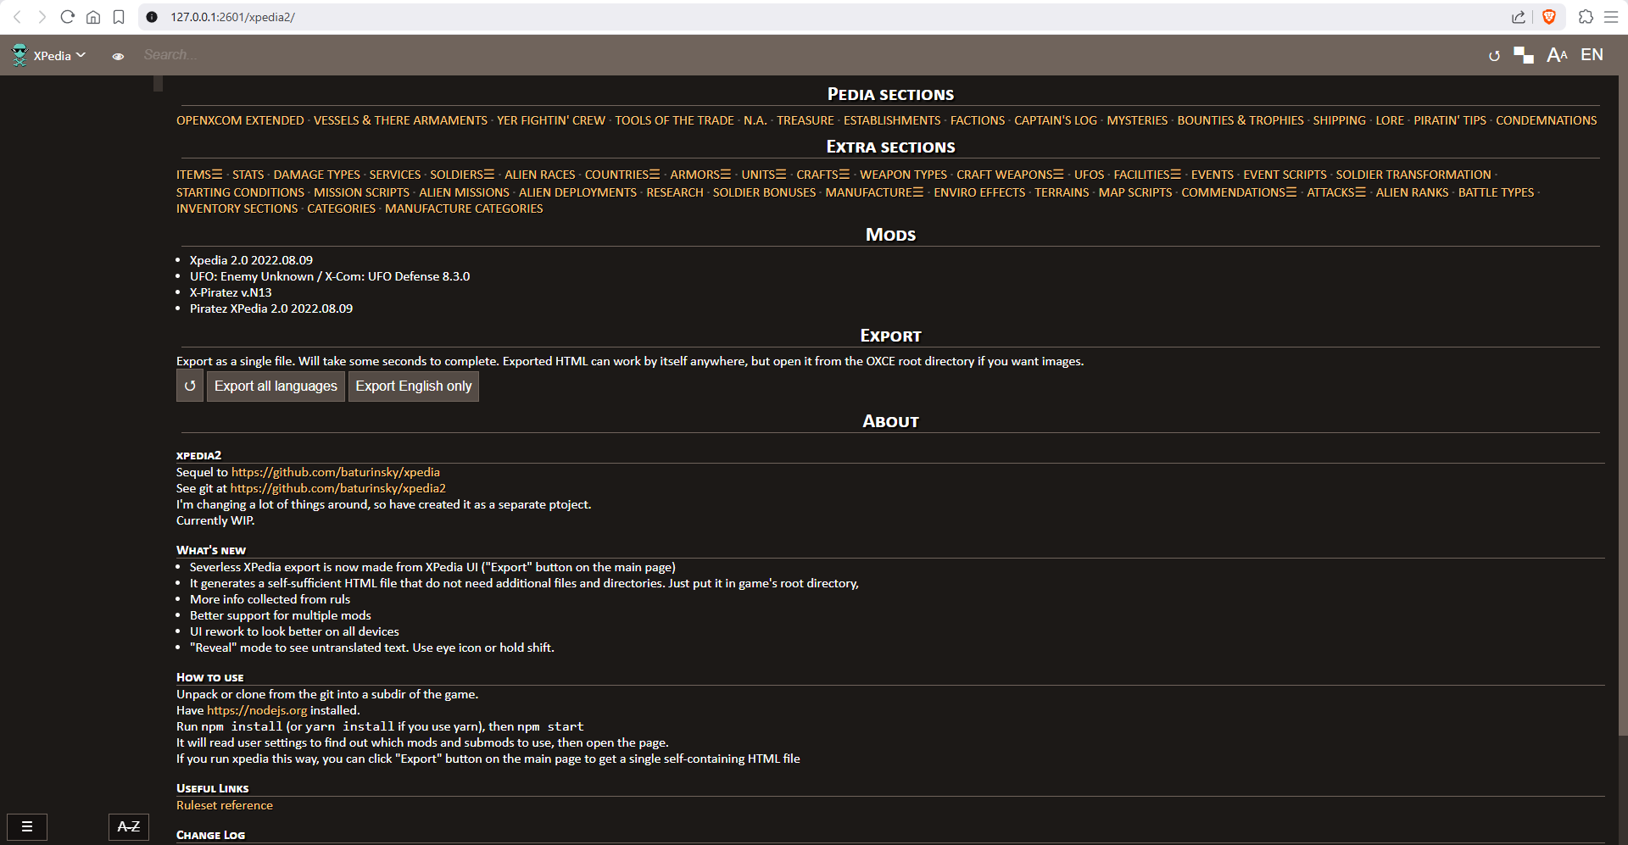The image size is (1628, 845).
Task: Switch language via EN button
Action: (1592, 55)
